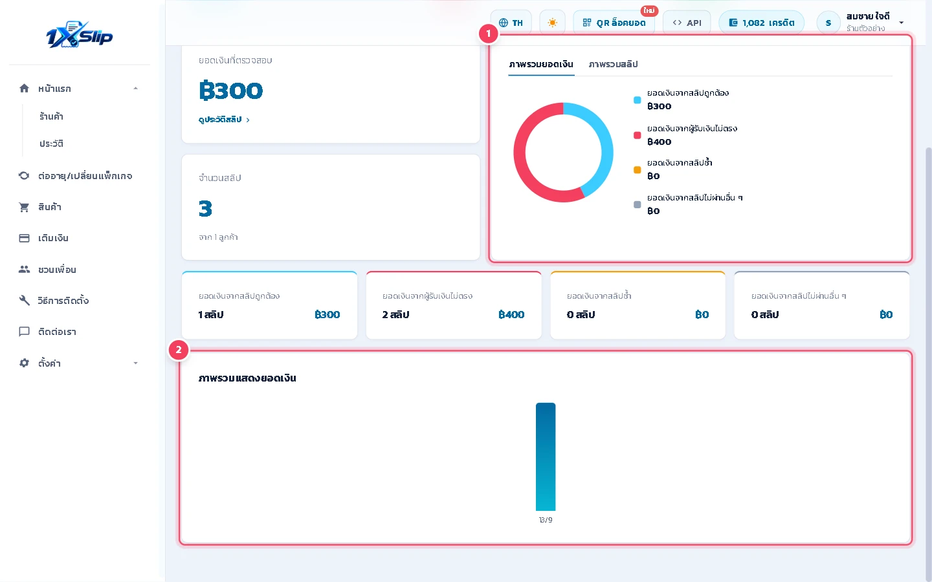Image resolution: width=932 pixels, height=582 pixels.
Task: Click the ฿300 verified amount value
Action: click(231, 91)
